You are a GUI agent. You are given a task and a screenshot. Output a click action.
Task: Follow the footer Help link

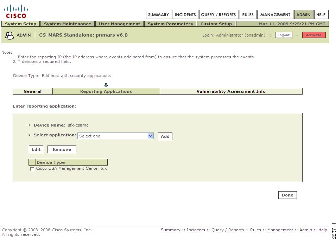tap(323, 230)
